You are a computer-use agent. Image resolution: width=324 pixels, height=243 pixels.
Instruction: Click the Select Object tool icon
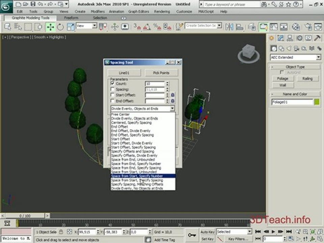pos(8,27)
